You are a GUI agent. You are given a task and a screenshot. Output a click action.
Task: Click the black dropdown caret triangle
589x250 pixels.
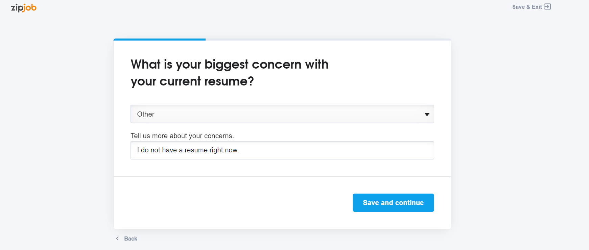pyautogui.click(x=427, y=114)
